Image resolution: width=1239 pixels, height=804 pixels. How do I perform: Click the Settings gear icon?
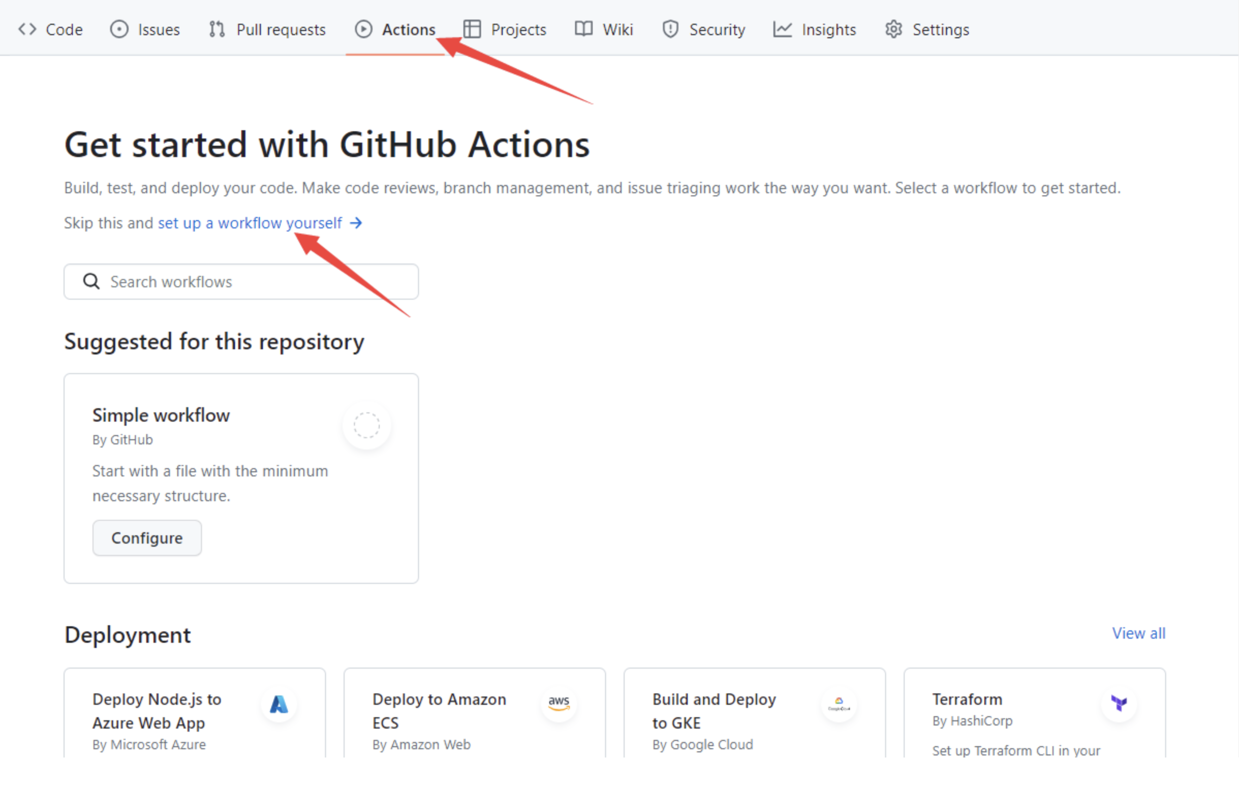[x=893, y=29]
